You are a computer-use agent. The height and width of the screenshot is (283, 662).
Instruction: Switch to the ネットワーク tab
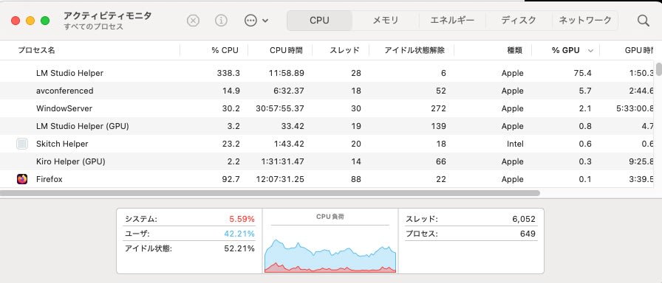click(584, 20)
